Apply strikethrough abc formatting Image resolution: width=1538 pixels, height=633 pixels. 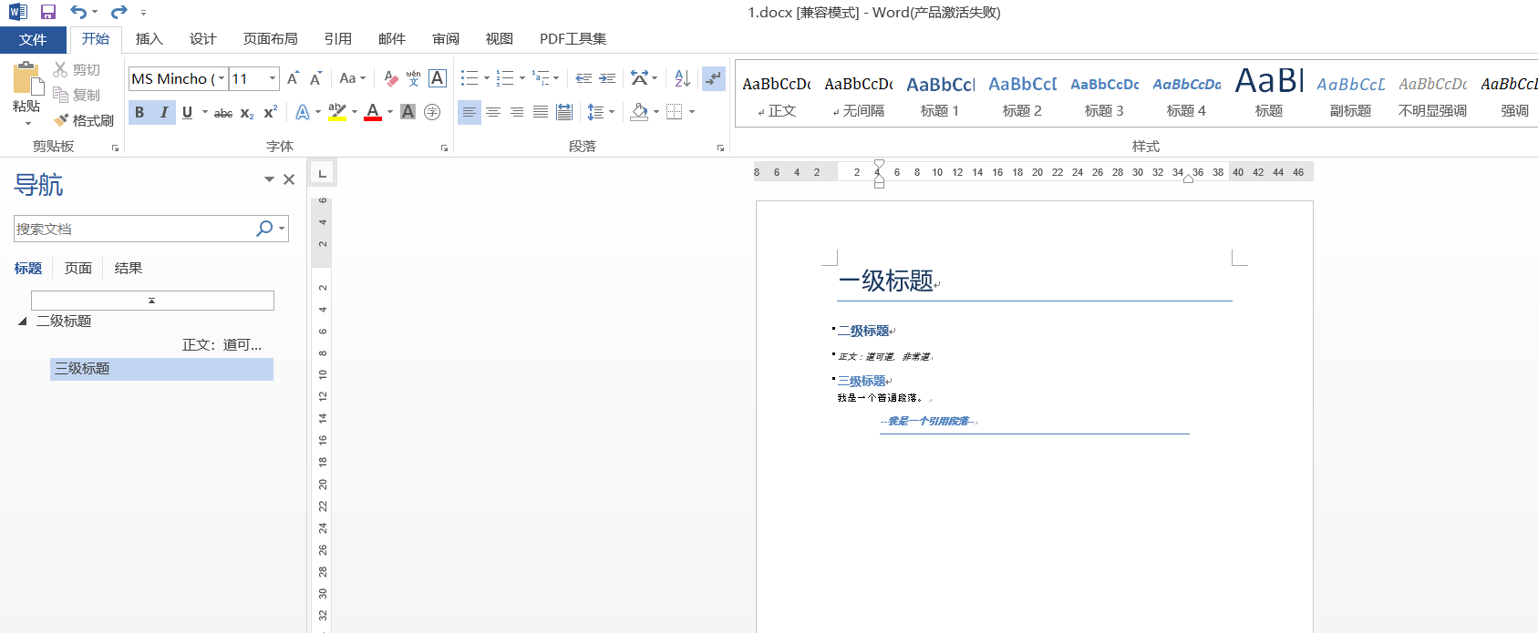coord(223,112)
